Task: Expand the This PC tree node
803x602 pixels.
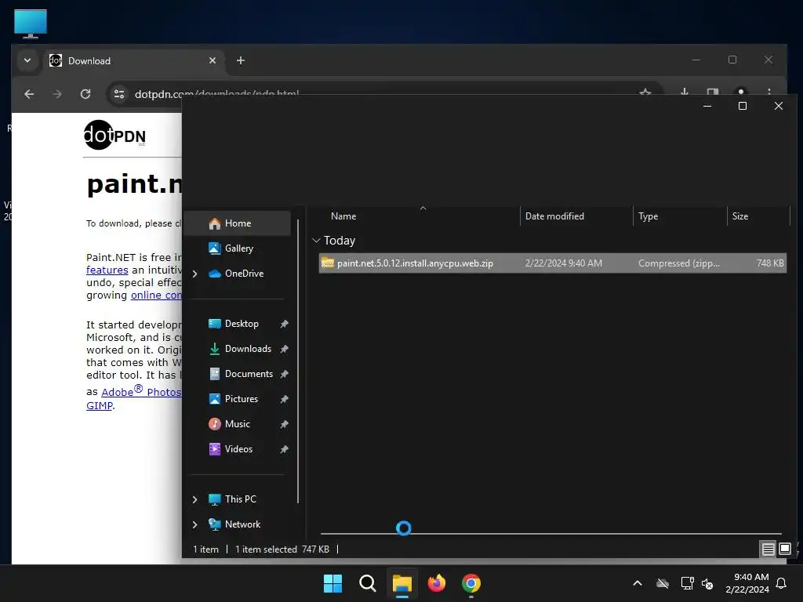Action: pos(194,499)
